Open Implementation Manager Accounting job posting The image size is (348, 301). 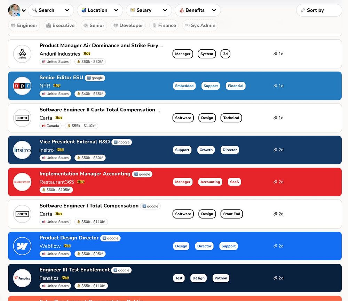point(85,174)
